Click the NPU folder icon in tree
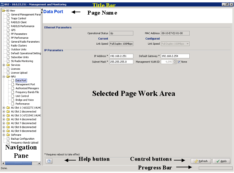Image resolution: width=234 pixels, height=173 pixels. point(8,77)
